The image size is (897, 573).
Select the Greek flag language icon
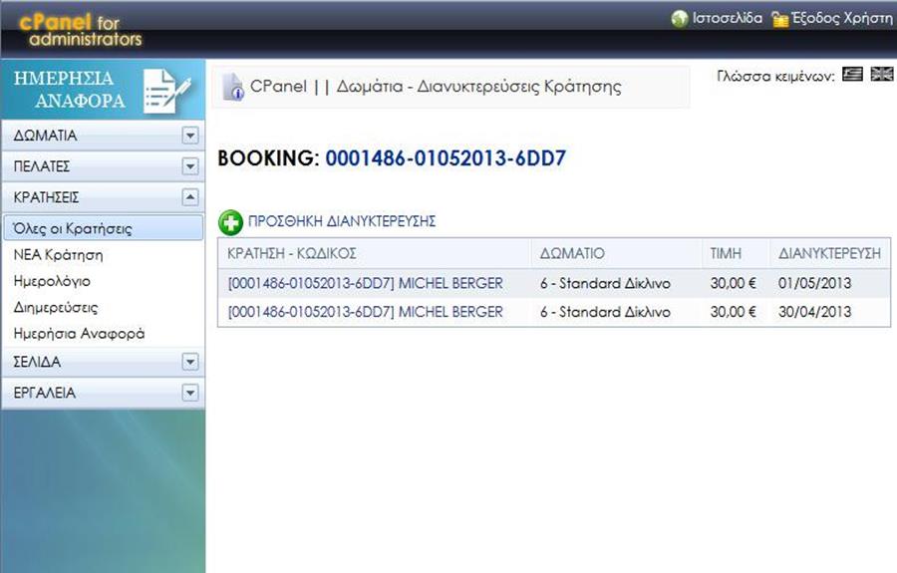point(852,75)
